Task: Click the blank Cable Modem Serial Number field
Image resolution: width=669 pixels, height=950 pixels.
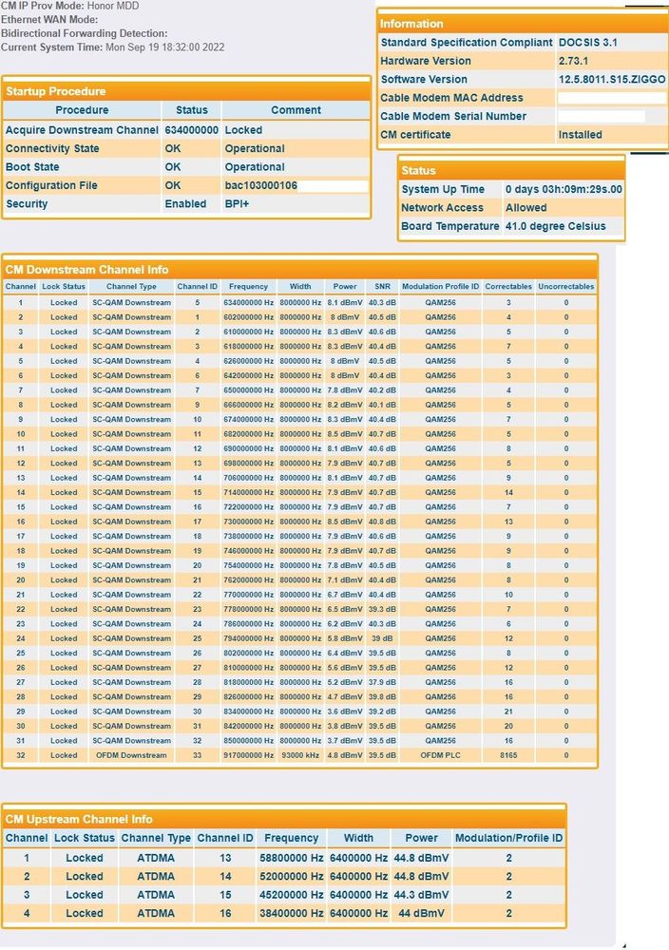Action: [x=602, y=116]
